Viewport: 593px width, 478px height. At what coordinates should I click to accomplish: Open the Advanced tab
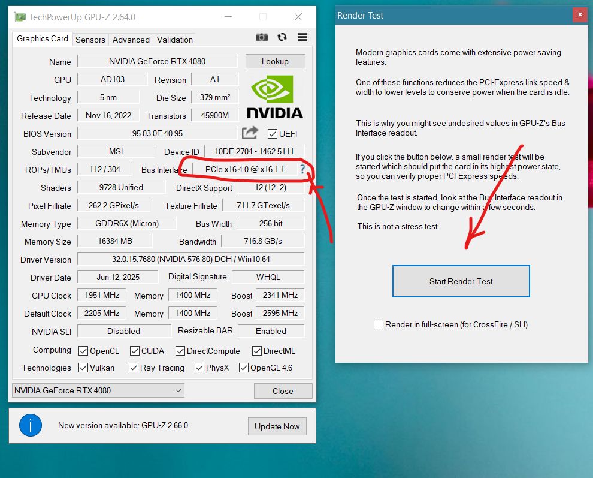[x=131, y=40]
